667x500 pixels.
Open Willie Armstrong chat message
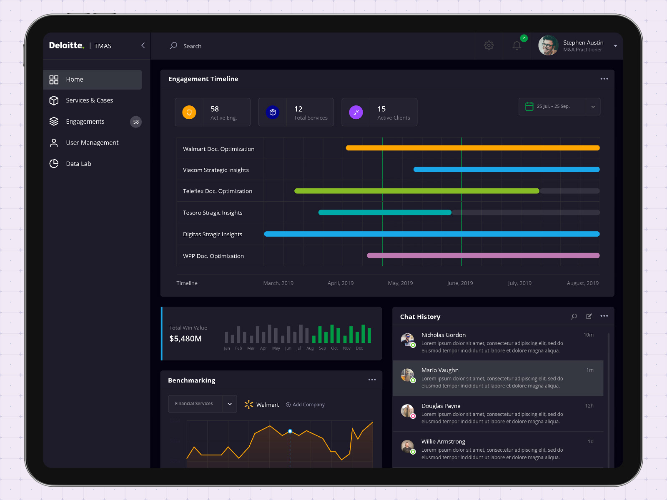point(498,450)
